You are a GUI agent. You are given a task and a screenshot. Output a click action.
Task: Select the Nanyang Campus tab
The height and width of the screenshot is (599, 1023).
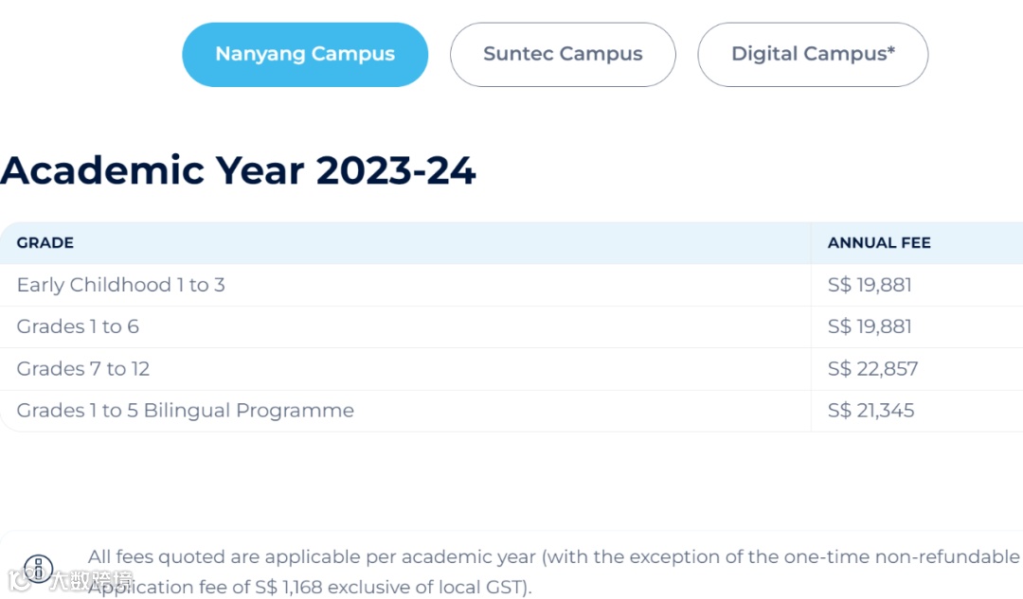tap(305, 55)
